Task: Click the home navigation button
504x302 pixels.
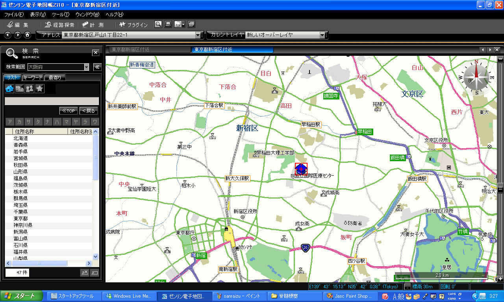Action: point(28,35)
